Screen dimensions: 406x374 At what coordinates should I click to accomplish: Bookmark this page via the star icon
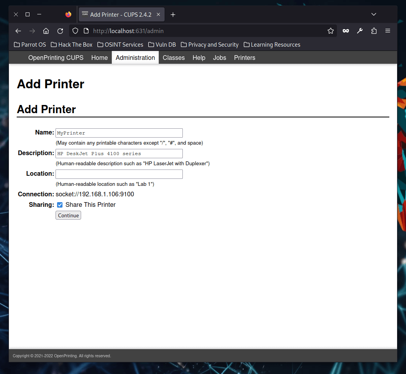click(330, 31)
